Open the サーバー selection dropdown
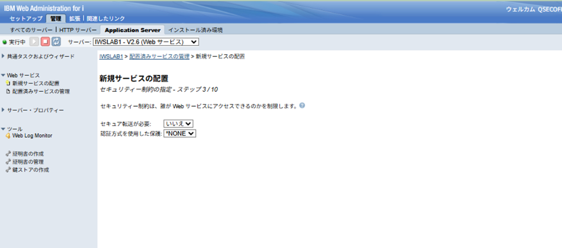This screenshot has width=562, height=248. click(x=146, y=42)
